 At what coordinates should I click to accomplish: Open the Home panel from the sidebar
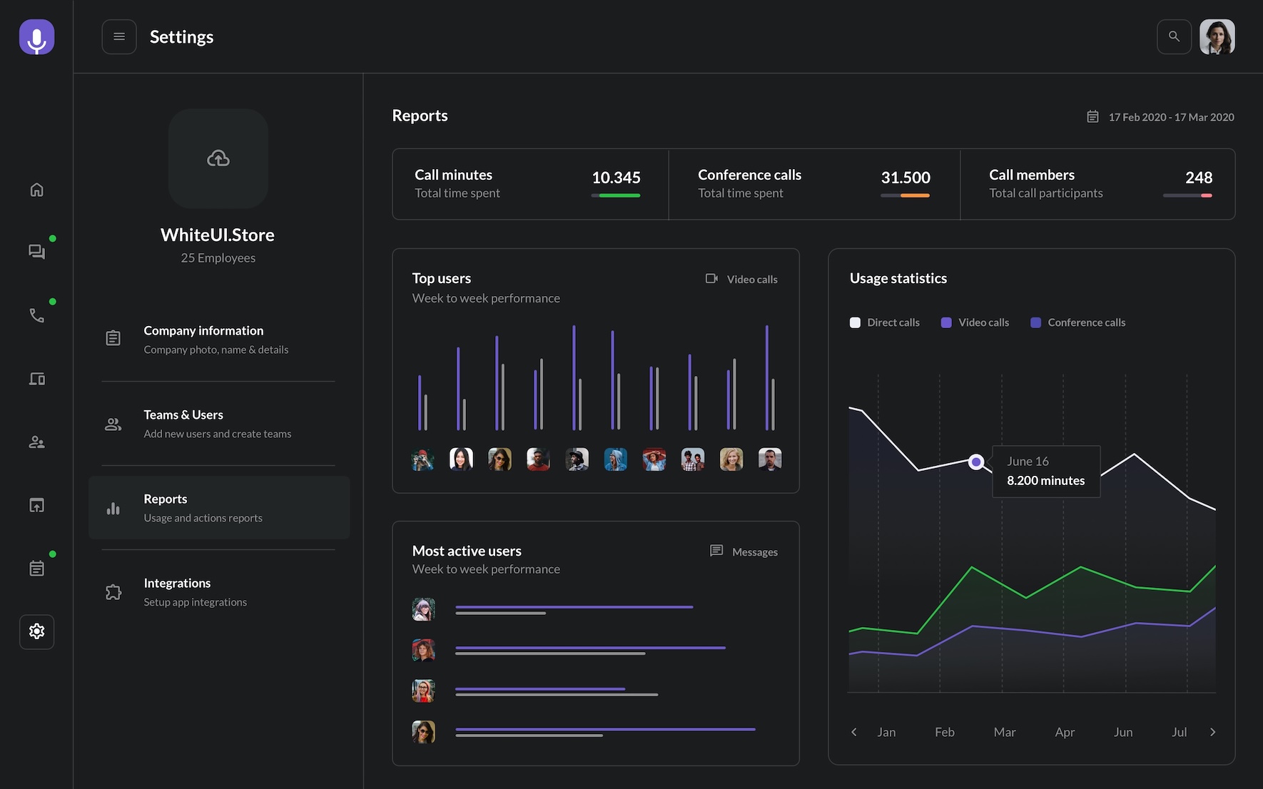36,189
